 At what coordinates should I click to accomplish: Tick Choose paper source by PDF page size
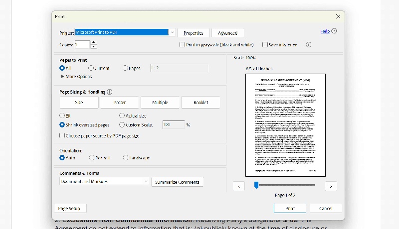[x=62, y=135]
